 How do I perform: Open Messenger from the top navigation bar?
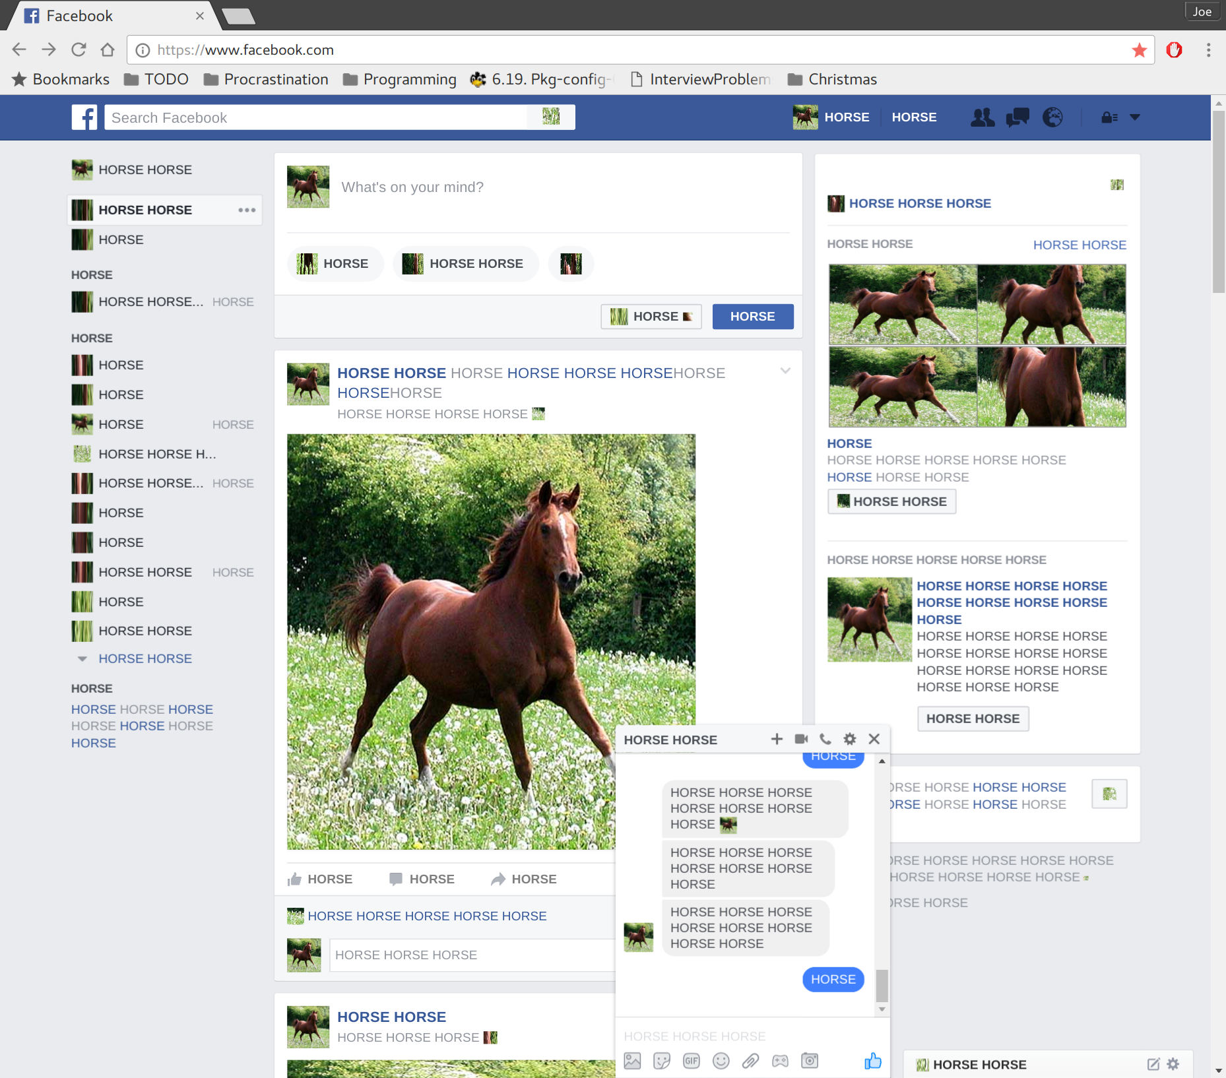[1017, 117]
